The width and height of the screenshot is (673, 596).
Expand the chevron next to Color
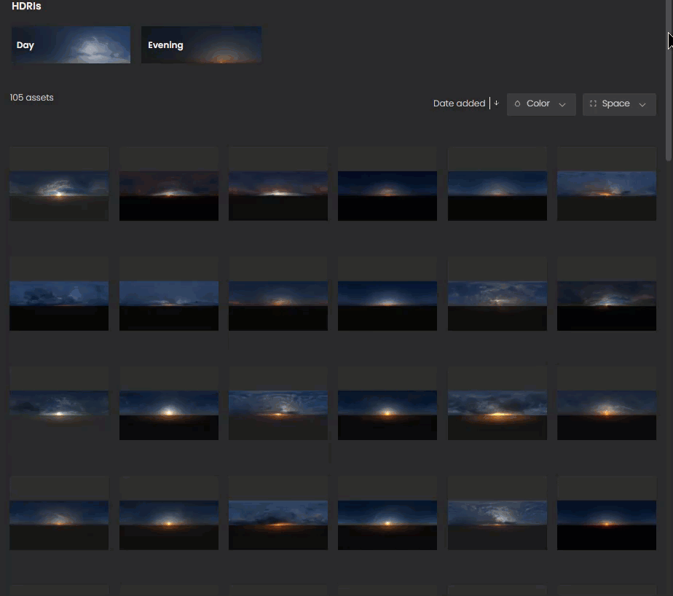click(562, 104)
